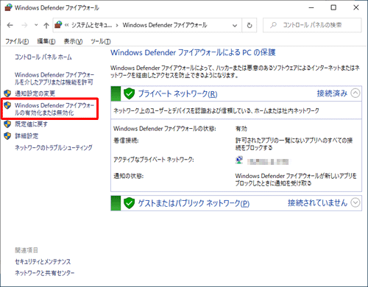Click green shield icon for プライベート ネットワーク
Screen dimensions: 368x287
click(x=129, y=93)
